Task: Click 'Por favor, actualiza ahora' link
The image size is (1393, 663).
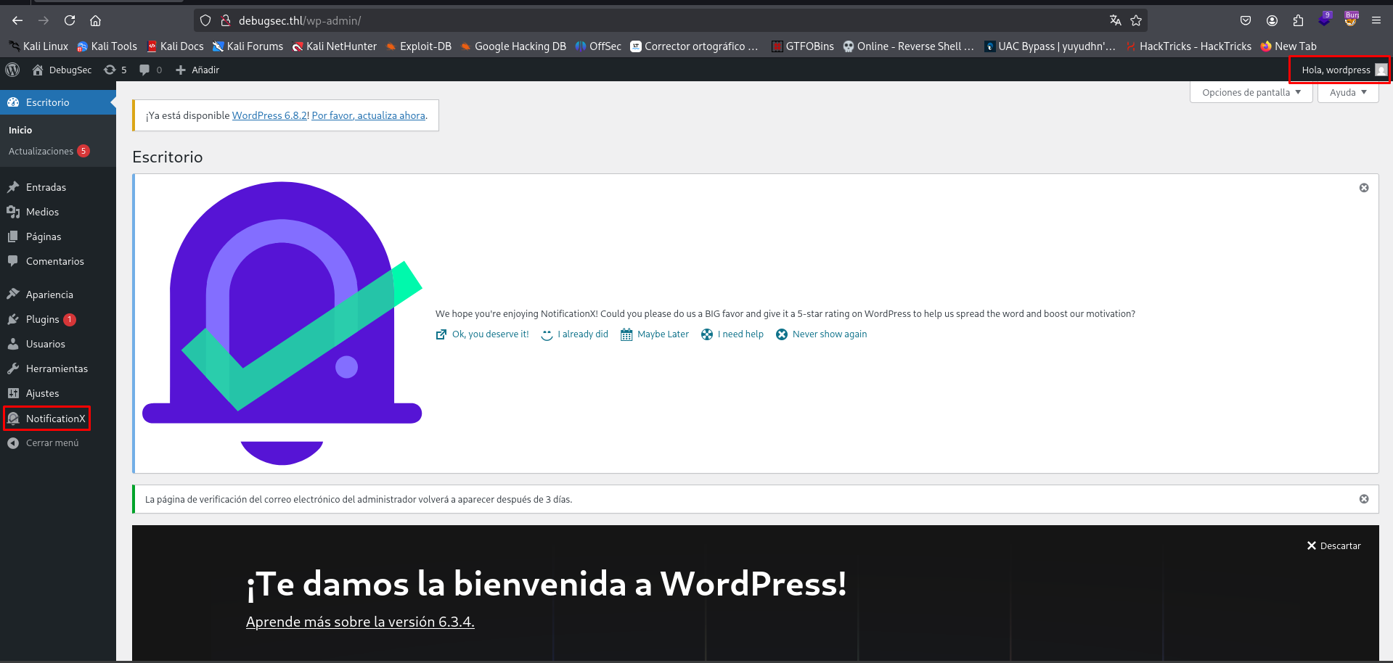Action: click(369, 115)
